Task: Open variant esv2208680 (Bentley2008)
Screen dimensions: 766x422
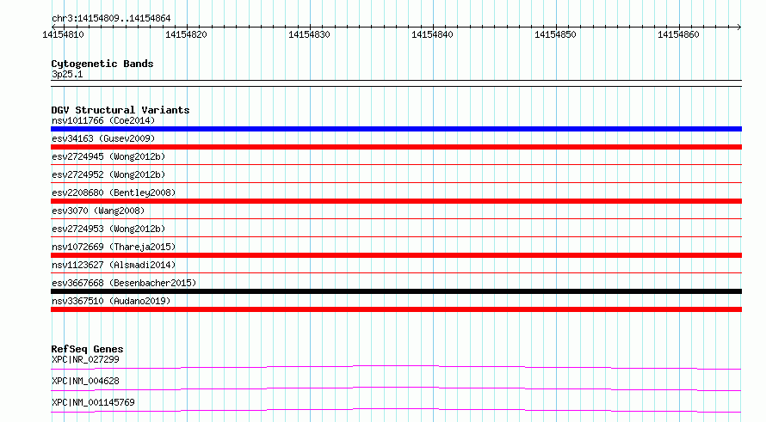Action: 114,193
